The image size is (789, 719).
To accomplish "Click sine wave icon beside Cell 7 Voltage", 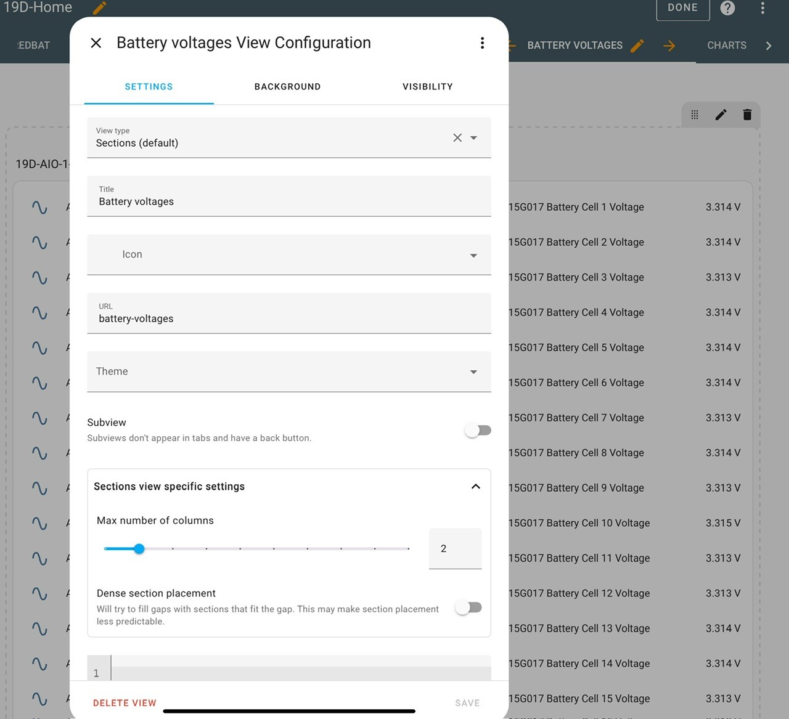I will (x=39, y=418).
